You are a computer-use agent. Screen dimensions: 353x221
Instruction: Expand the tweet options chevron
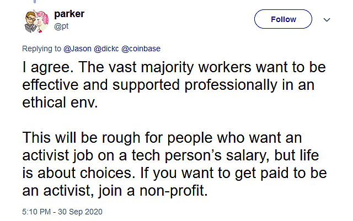(x=326, y=19)
